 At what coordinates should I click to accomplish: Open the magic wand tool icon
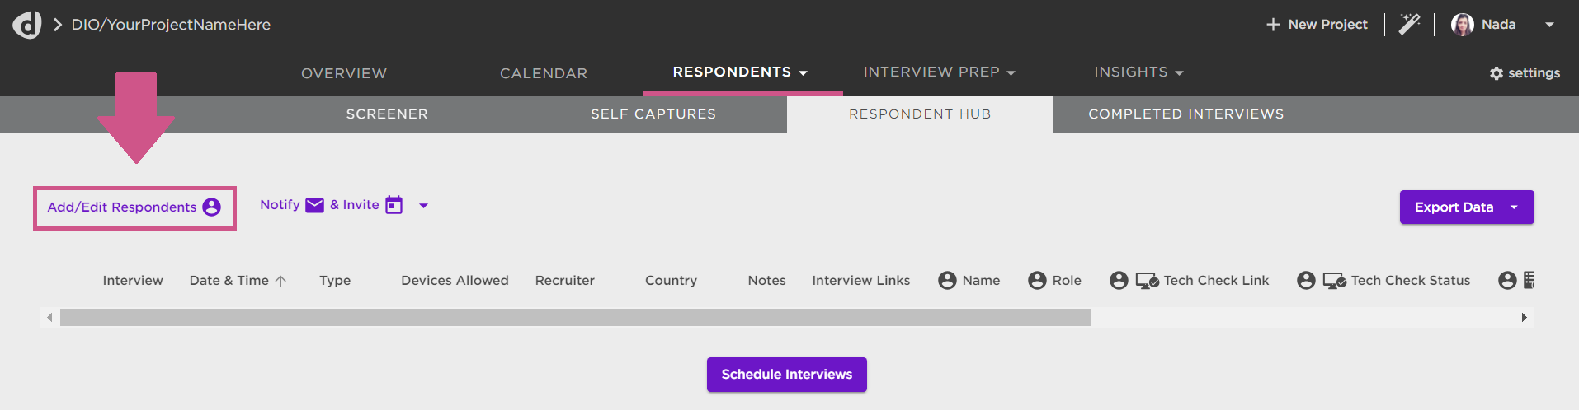pyautogui.click(x=1409, y=24)
